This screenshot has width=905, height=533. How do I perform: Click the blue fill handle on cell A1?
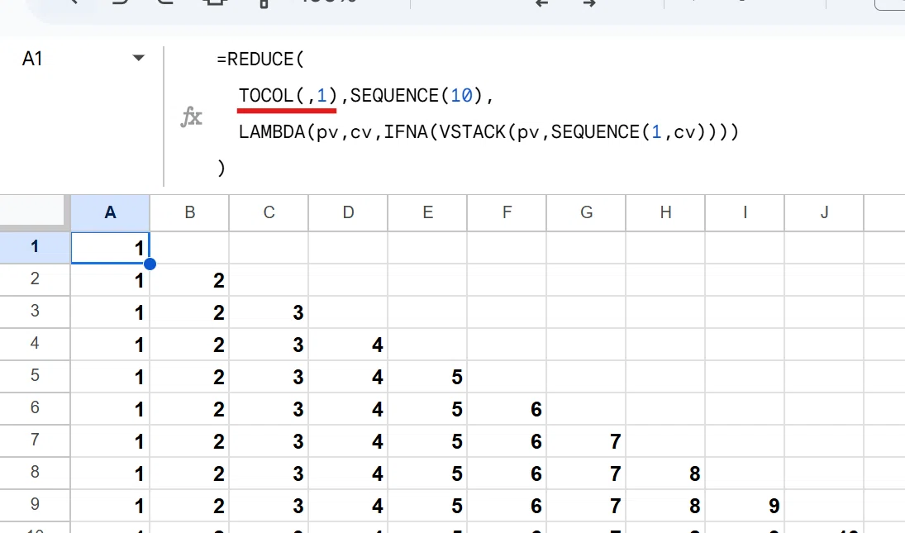click(150, 264)
